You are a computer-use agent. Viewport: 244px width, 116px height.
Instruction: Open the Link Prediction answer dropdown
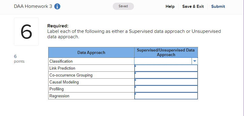[x=166, y=68]
